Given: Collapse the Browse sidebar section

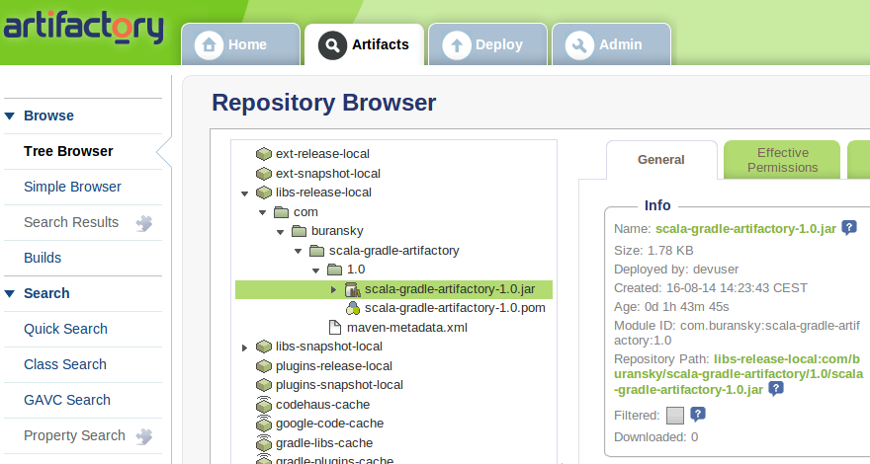Looking at the screenshot, I should pyautogui.click(x=10, y=116).
